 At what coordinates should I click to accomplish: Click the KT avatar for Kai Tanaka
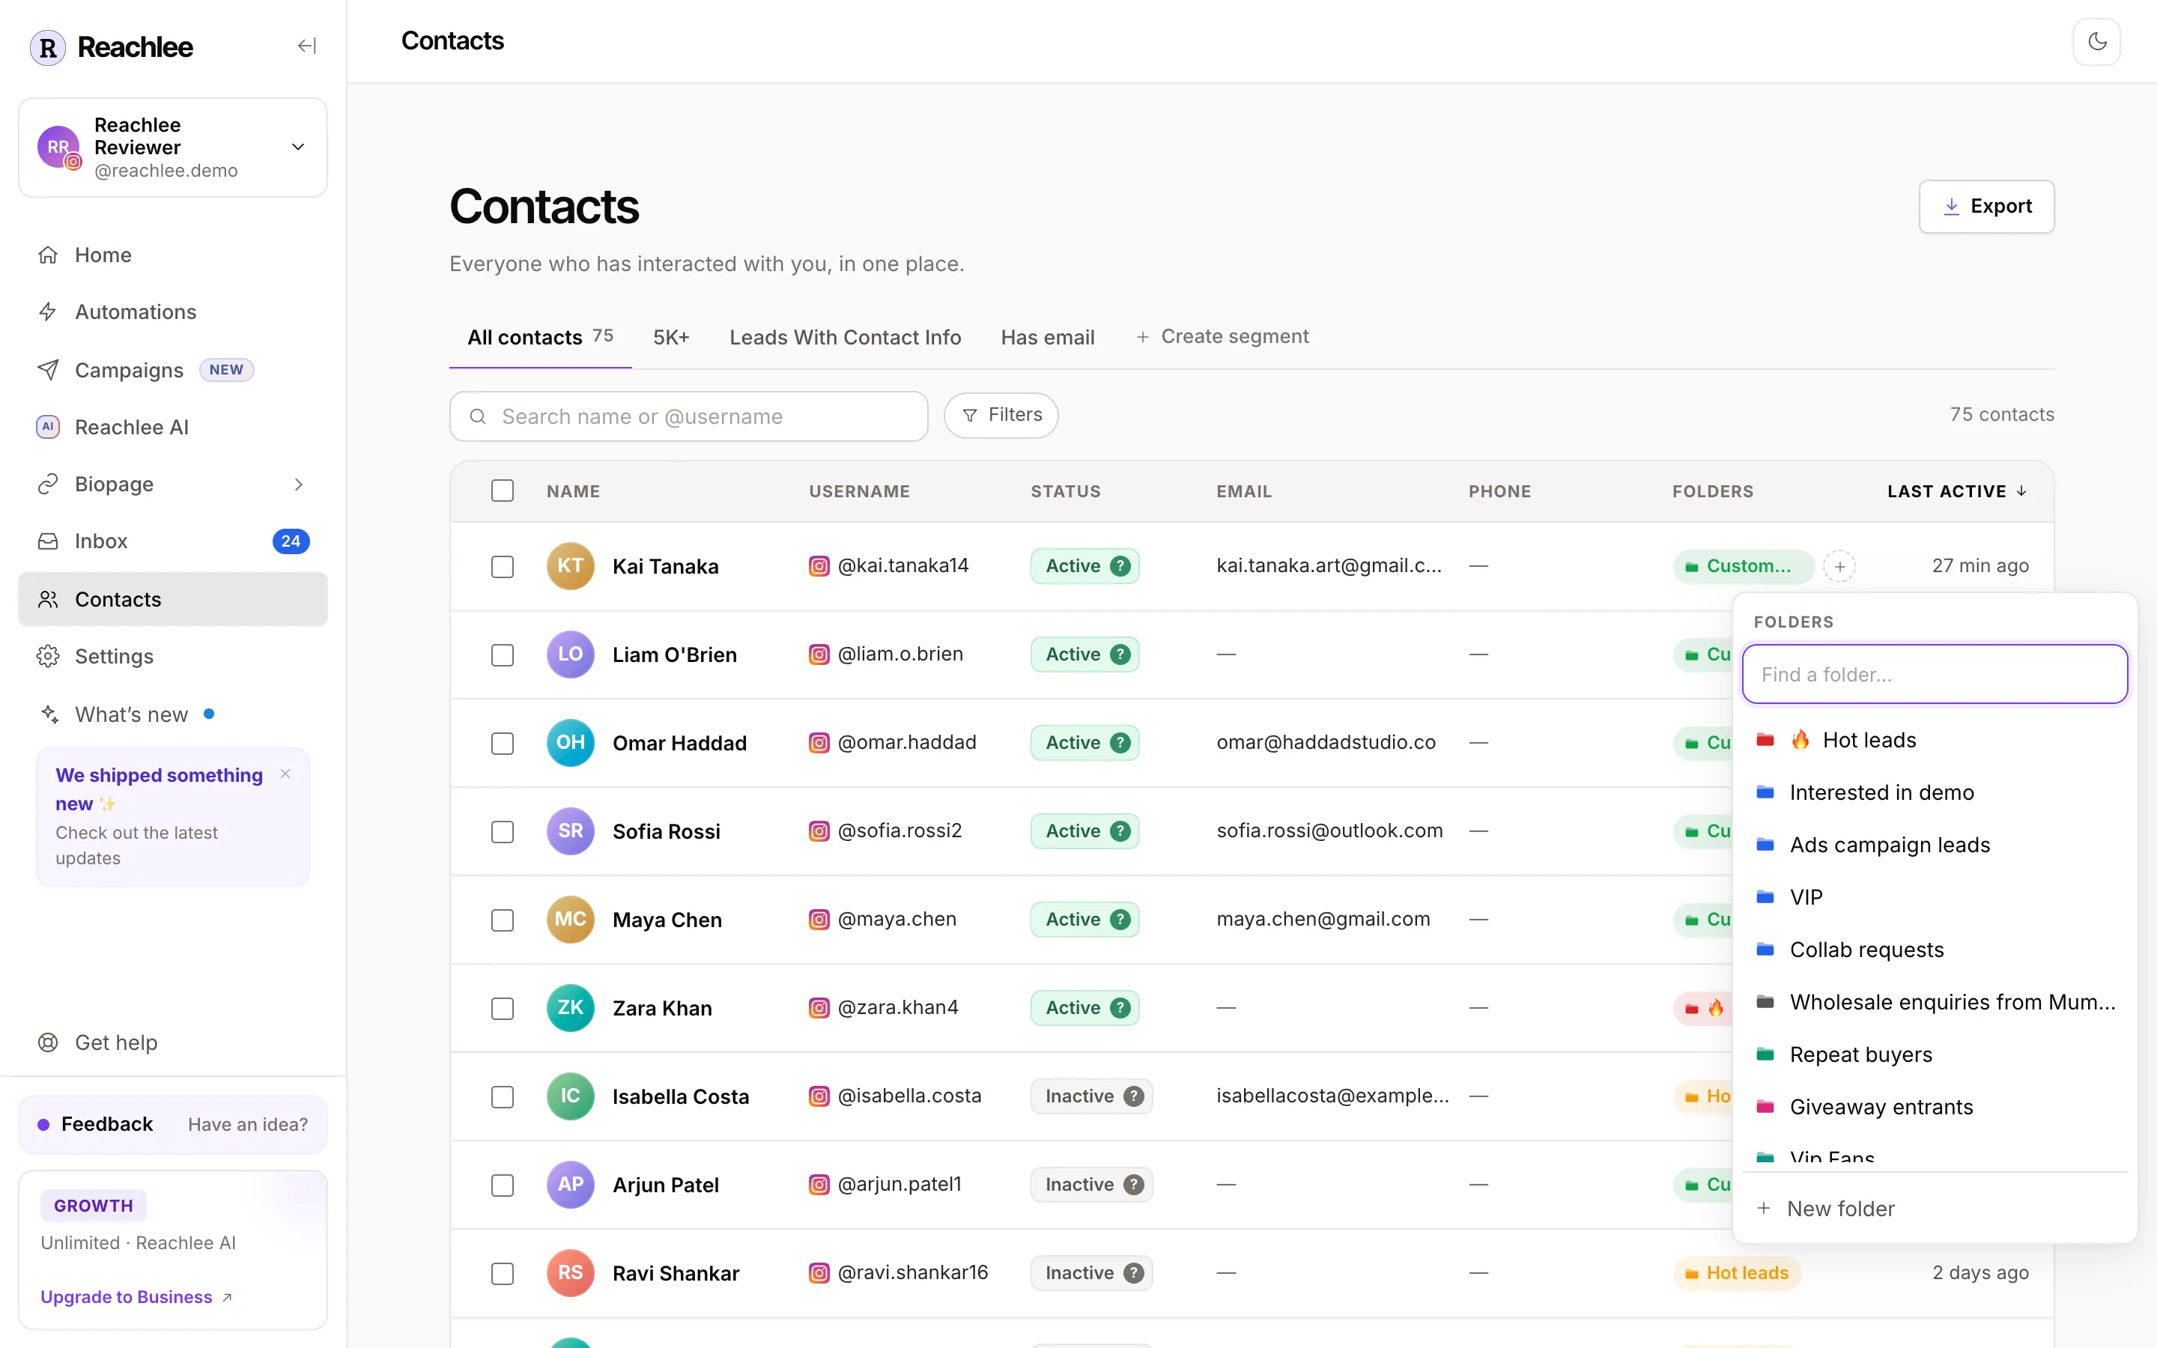tap(571, 566)
